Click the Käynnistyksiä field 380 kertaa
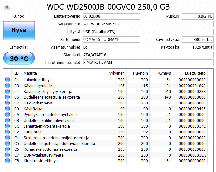 tap(198, 40)
